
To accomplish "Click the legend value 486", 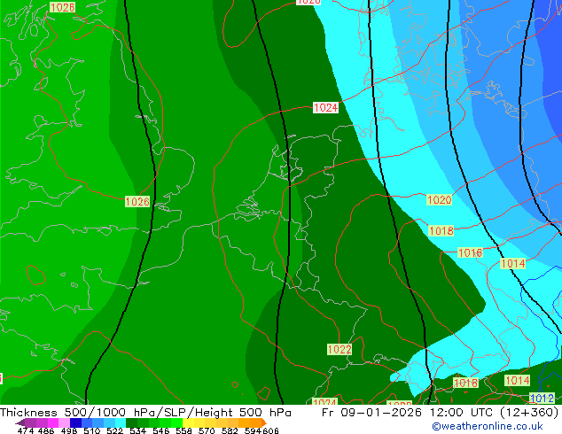I will coord(46,430).
